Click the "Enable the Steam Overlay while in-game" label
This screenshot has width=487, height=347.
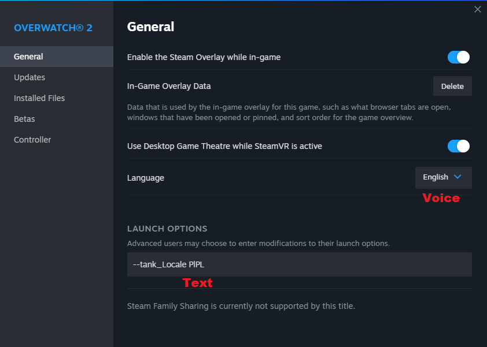click(204, 57)
